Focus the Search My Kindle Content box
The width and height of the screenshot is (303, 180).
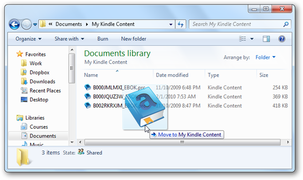click(240, 24)
